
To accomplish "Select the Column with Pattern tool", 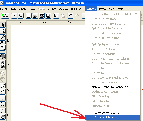I will click(x=3, y=92).
